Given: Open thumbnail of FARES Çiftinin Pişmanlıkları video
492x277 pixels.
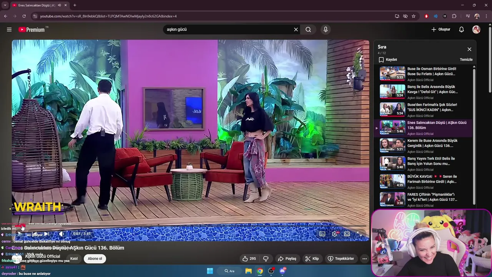Looking at the screenshot, I should (x=392, y=199).
